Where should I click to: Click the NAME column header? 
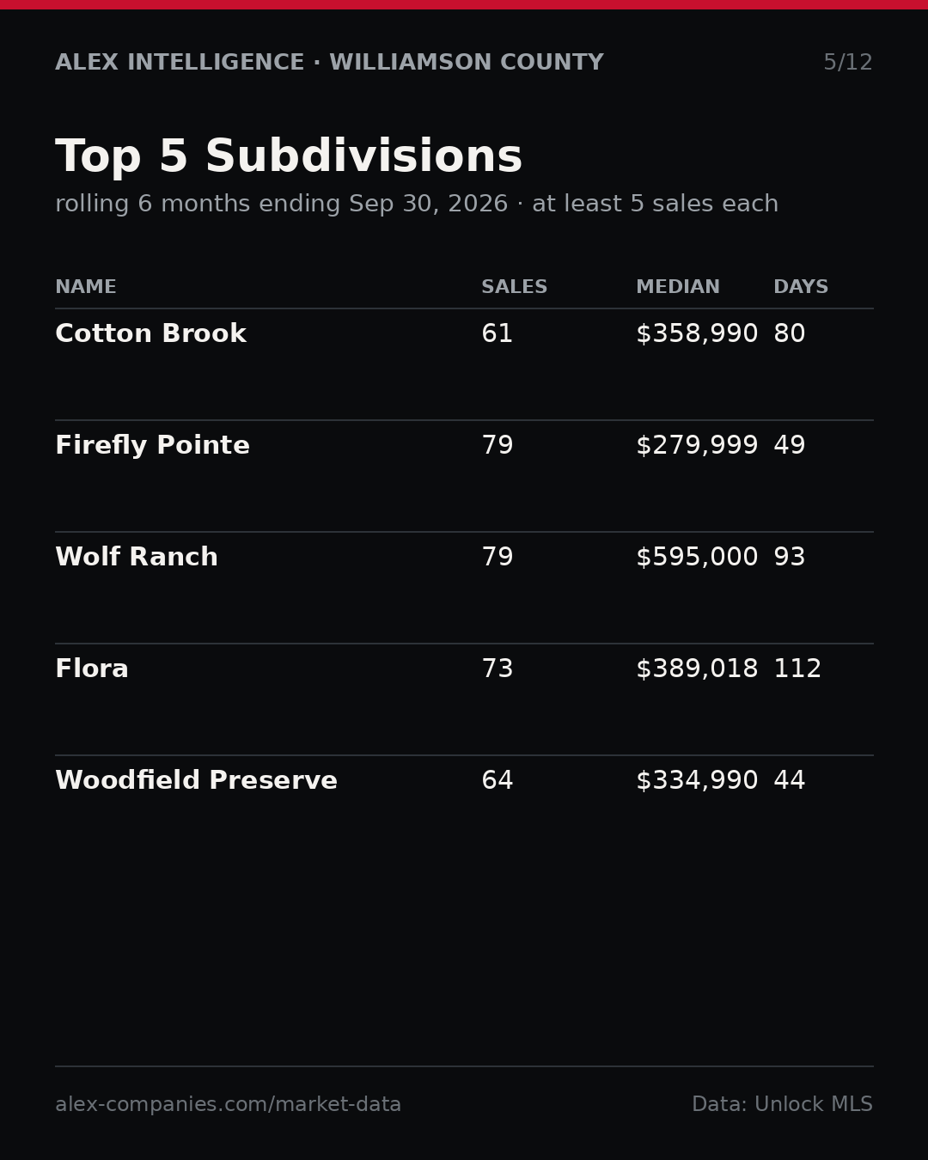tap(86, 287)
